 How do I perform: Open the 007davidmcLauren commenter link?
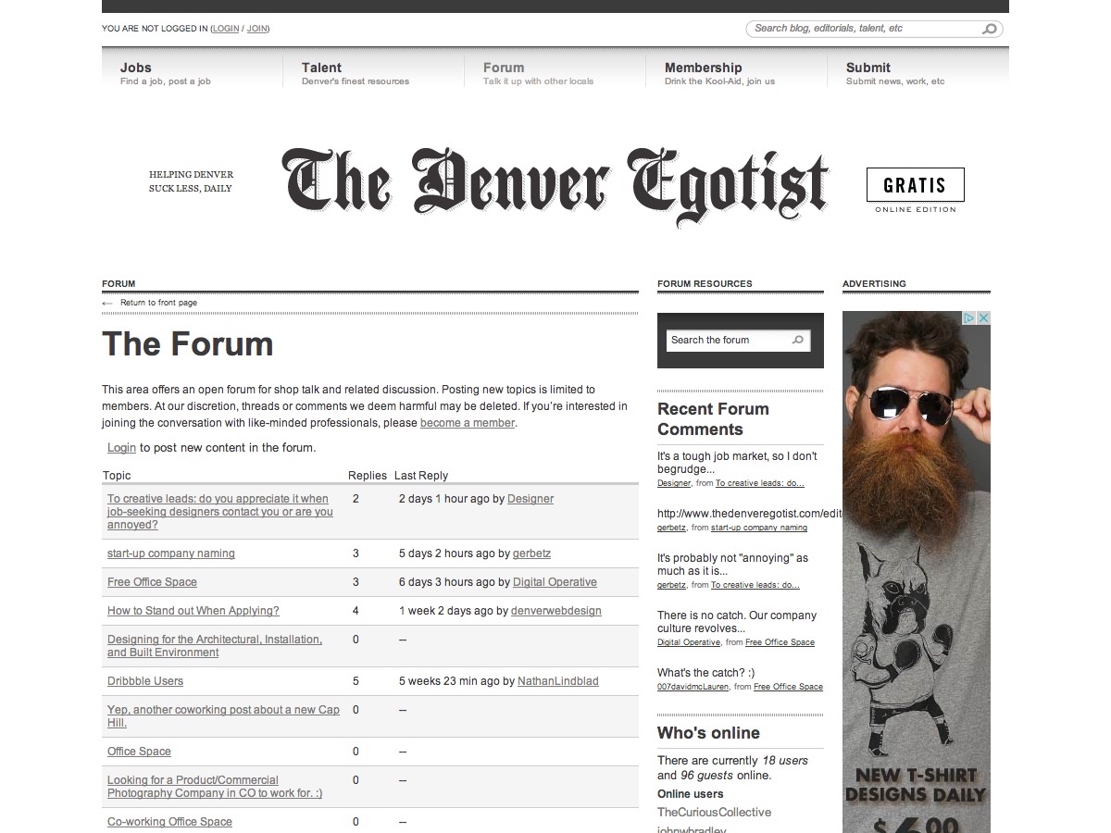click(x=693, y=687)
